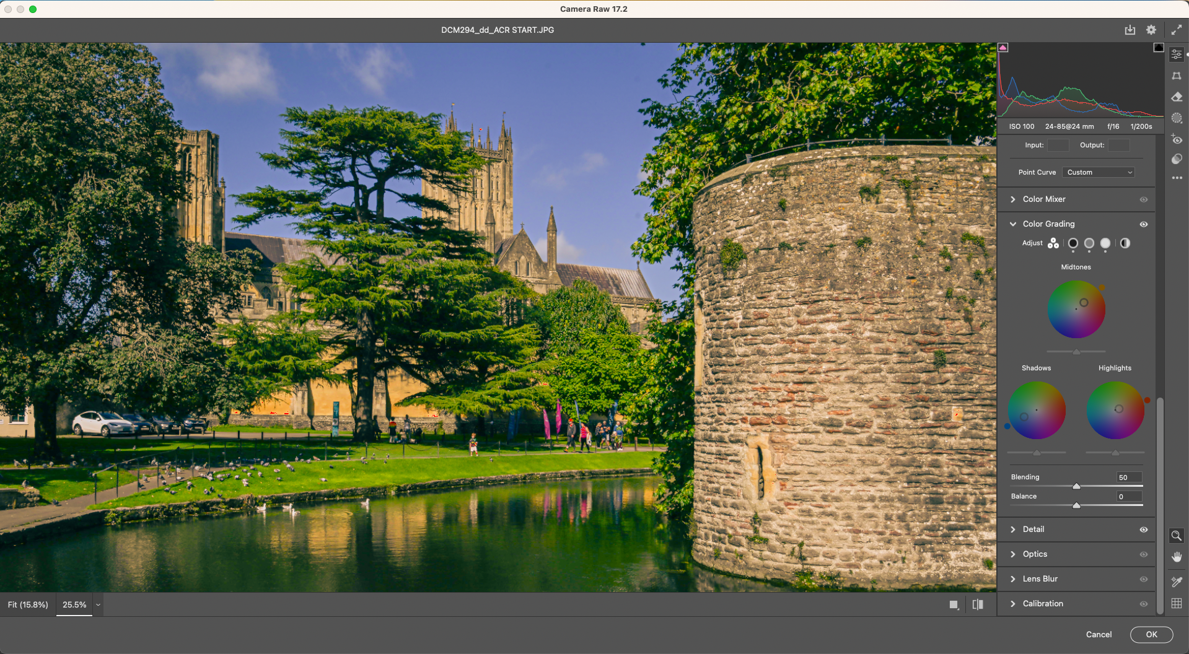Select the Hand pan tool
This screenshot has height=654, width=1189.
(1176, 557)
